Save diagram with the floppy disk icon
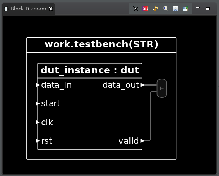 pyautogui.click(x=175, y=9)
